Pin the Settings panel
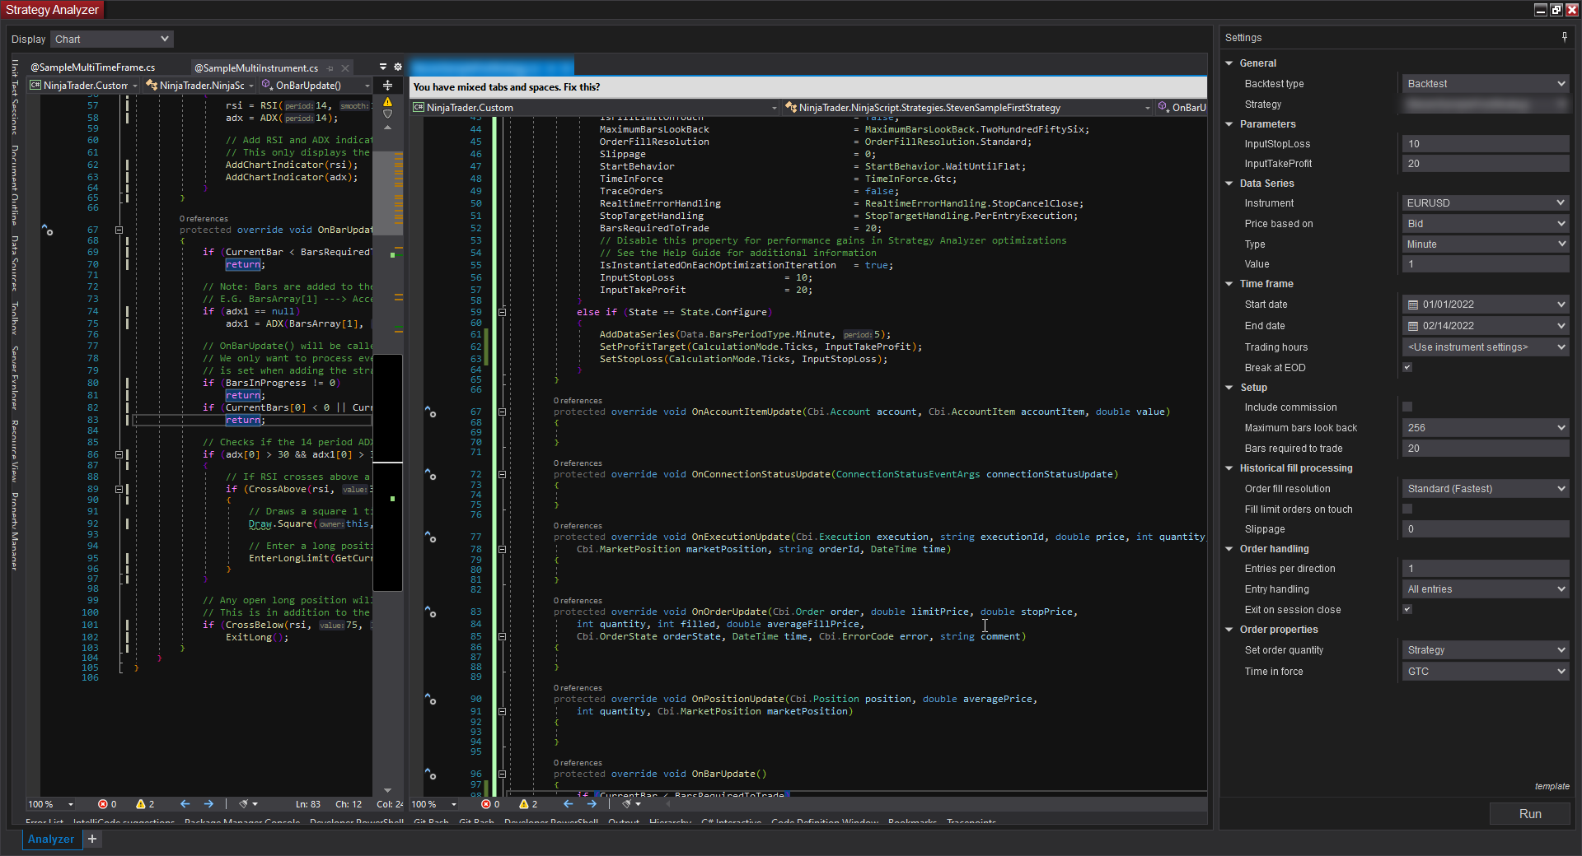 [x=1564, y=37]
